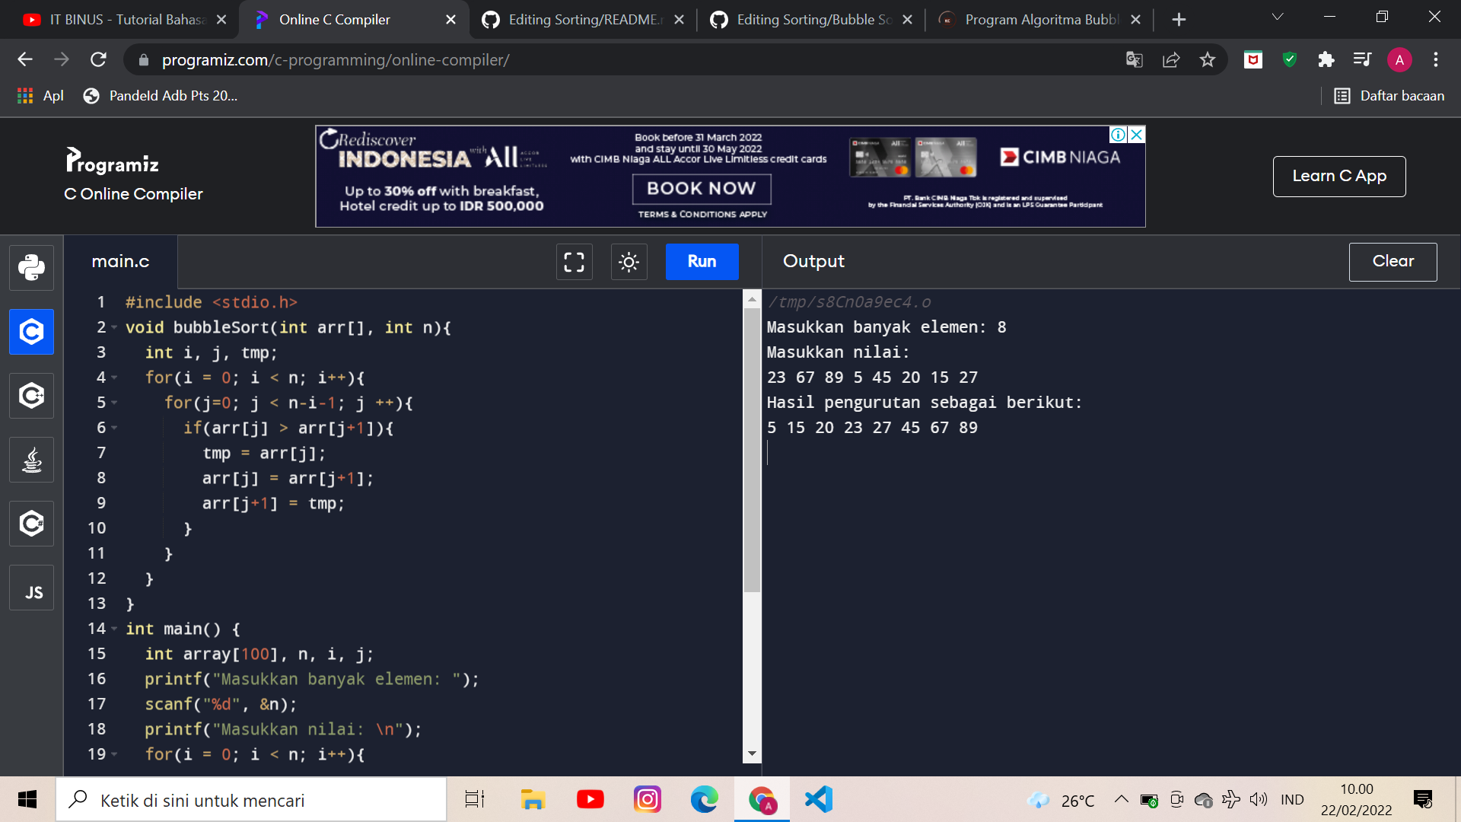
Task: Share this page using the share icon
Action: [1171, 59]
